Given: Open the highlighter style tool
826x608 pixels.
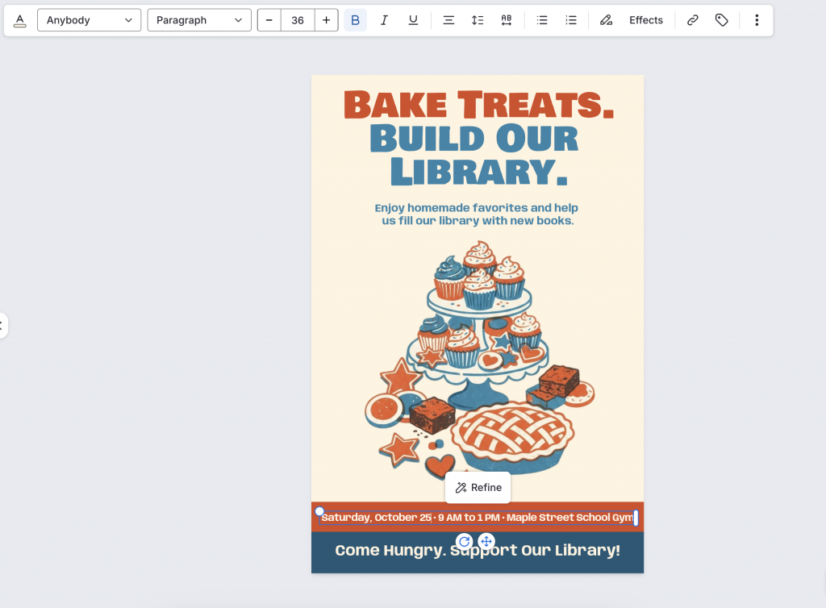Looking at the screenshot, I should point(607,20).
